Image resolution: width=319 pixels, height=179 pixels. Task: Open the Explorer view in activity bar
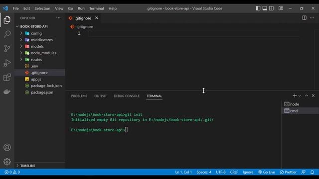(7, 20)
